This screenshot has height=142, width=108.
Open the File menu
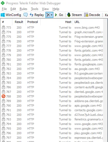(x=4, y=9)
